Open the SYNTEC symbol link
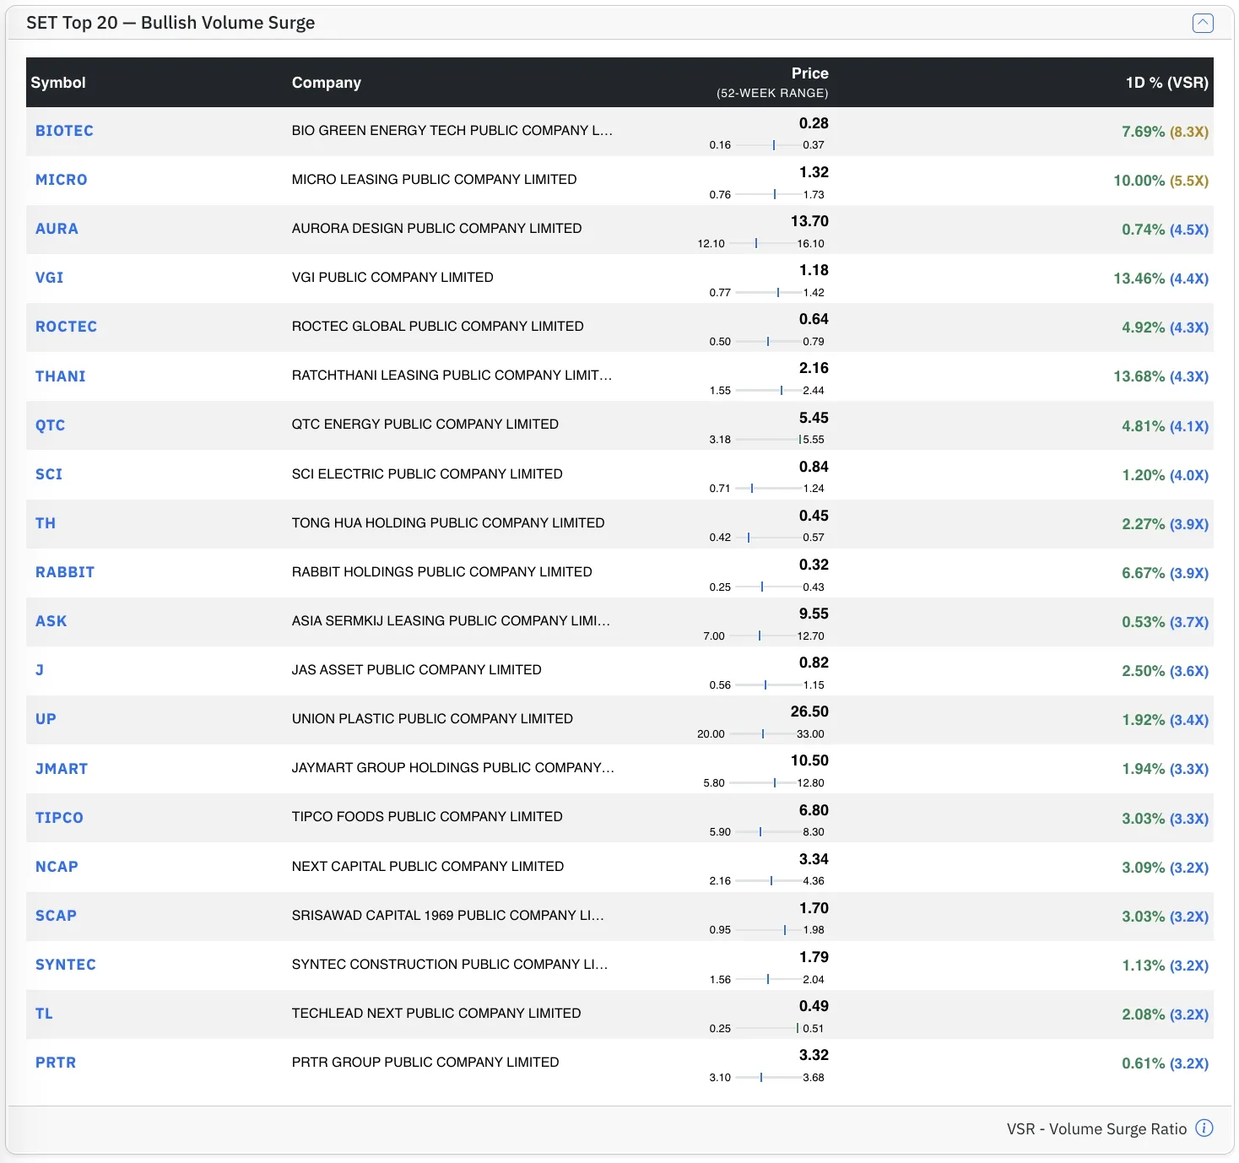The width and height of the screenshot is (1239, 1163). pyautogui.click(x=66, y=965)
